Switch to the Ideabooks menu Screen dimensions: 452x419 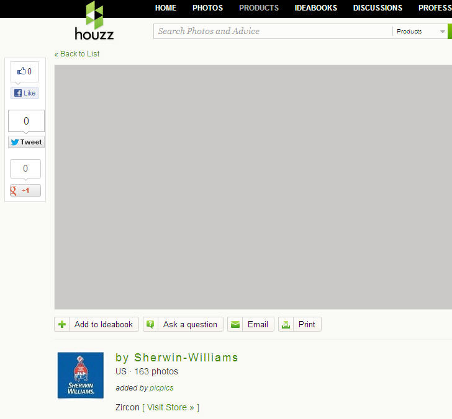click(x=316, y=8)
